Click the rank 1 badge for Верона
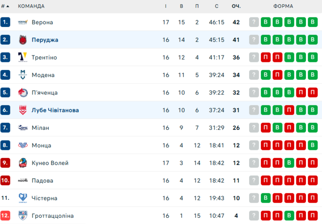 point(6,22)
